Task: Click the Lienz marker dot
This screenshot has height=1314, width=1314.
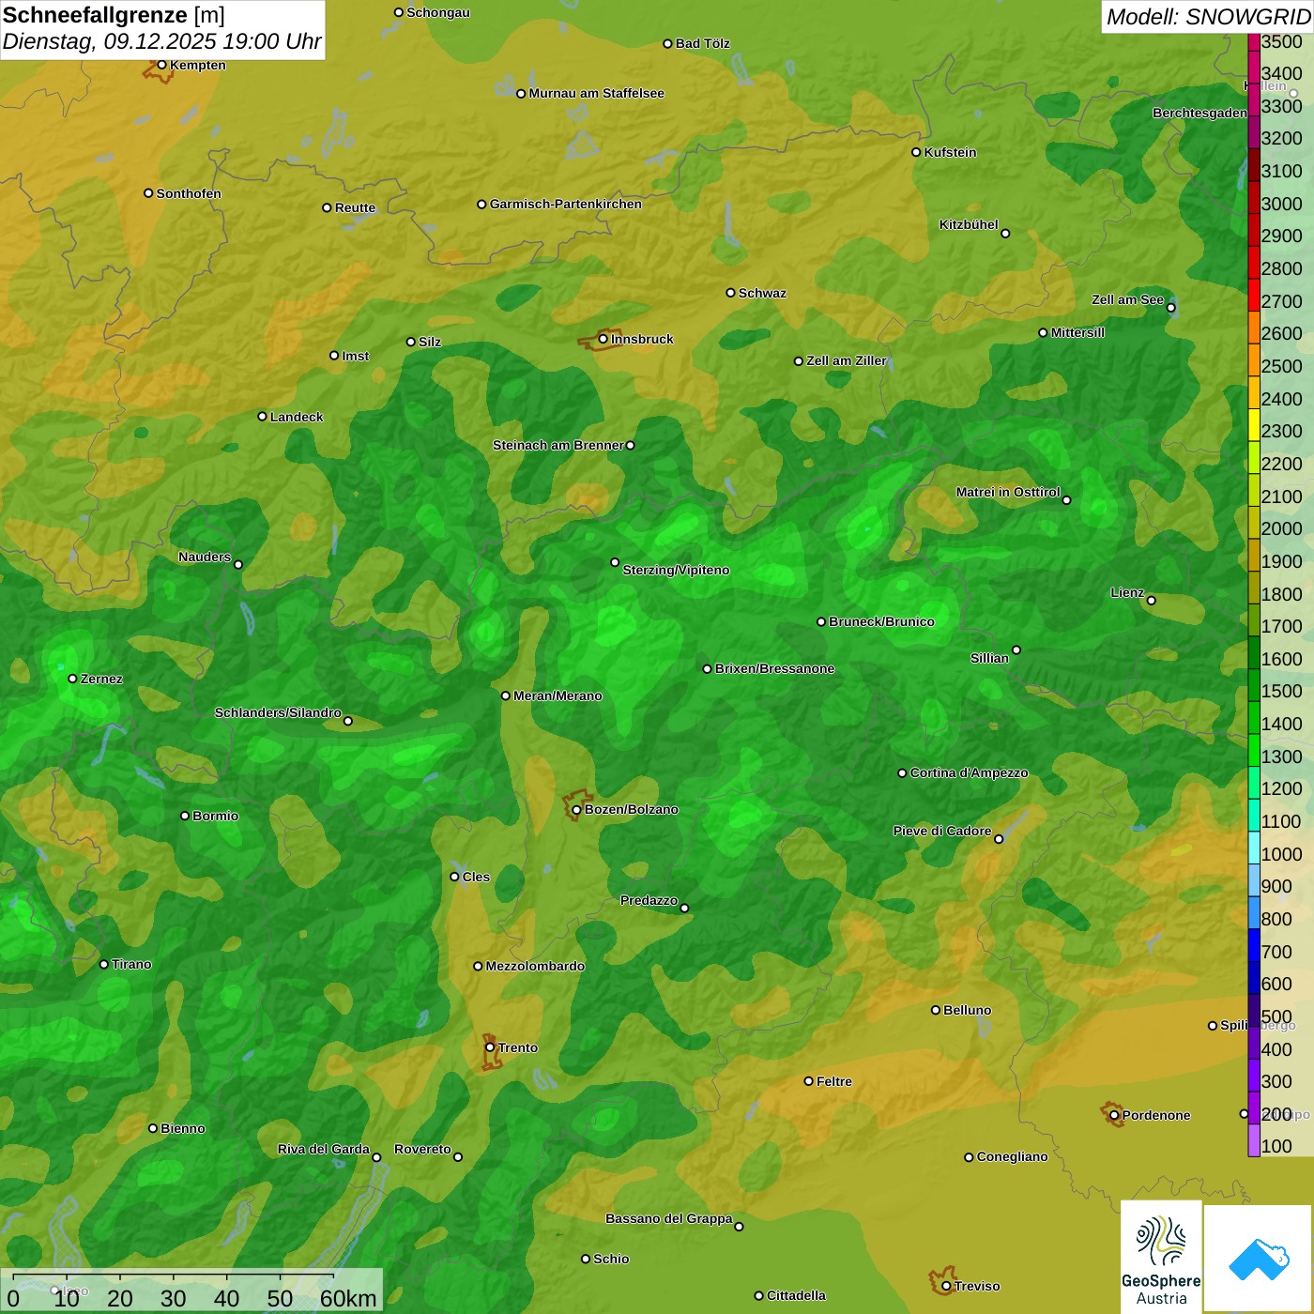Action: [1152, 601]
